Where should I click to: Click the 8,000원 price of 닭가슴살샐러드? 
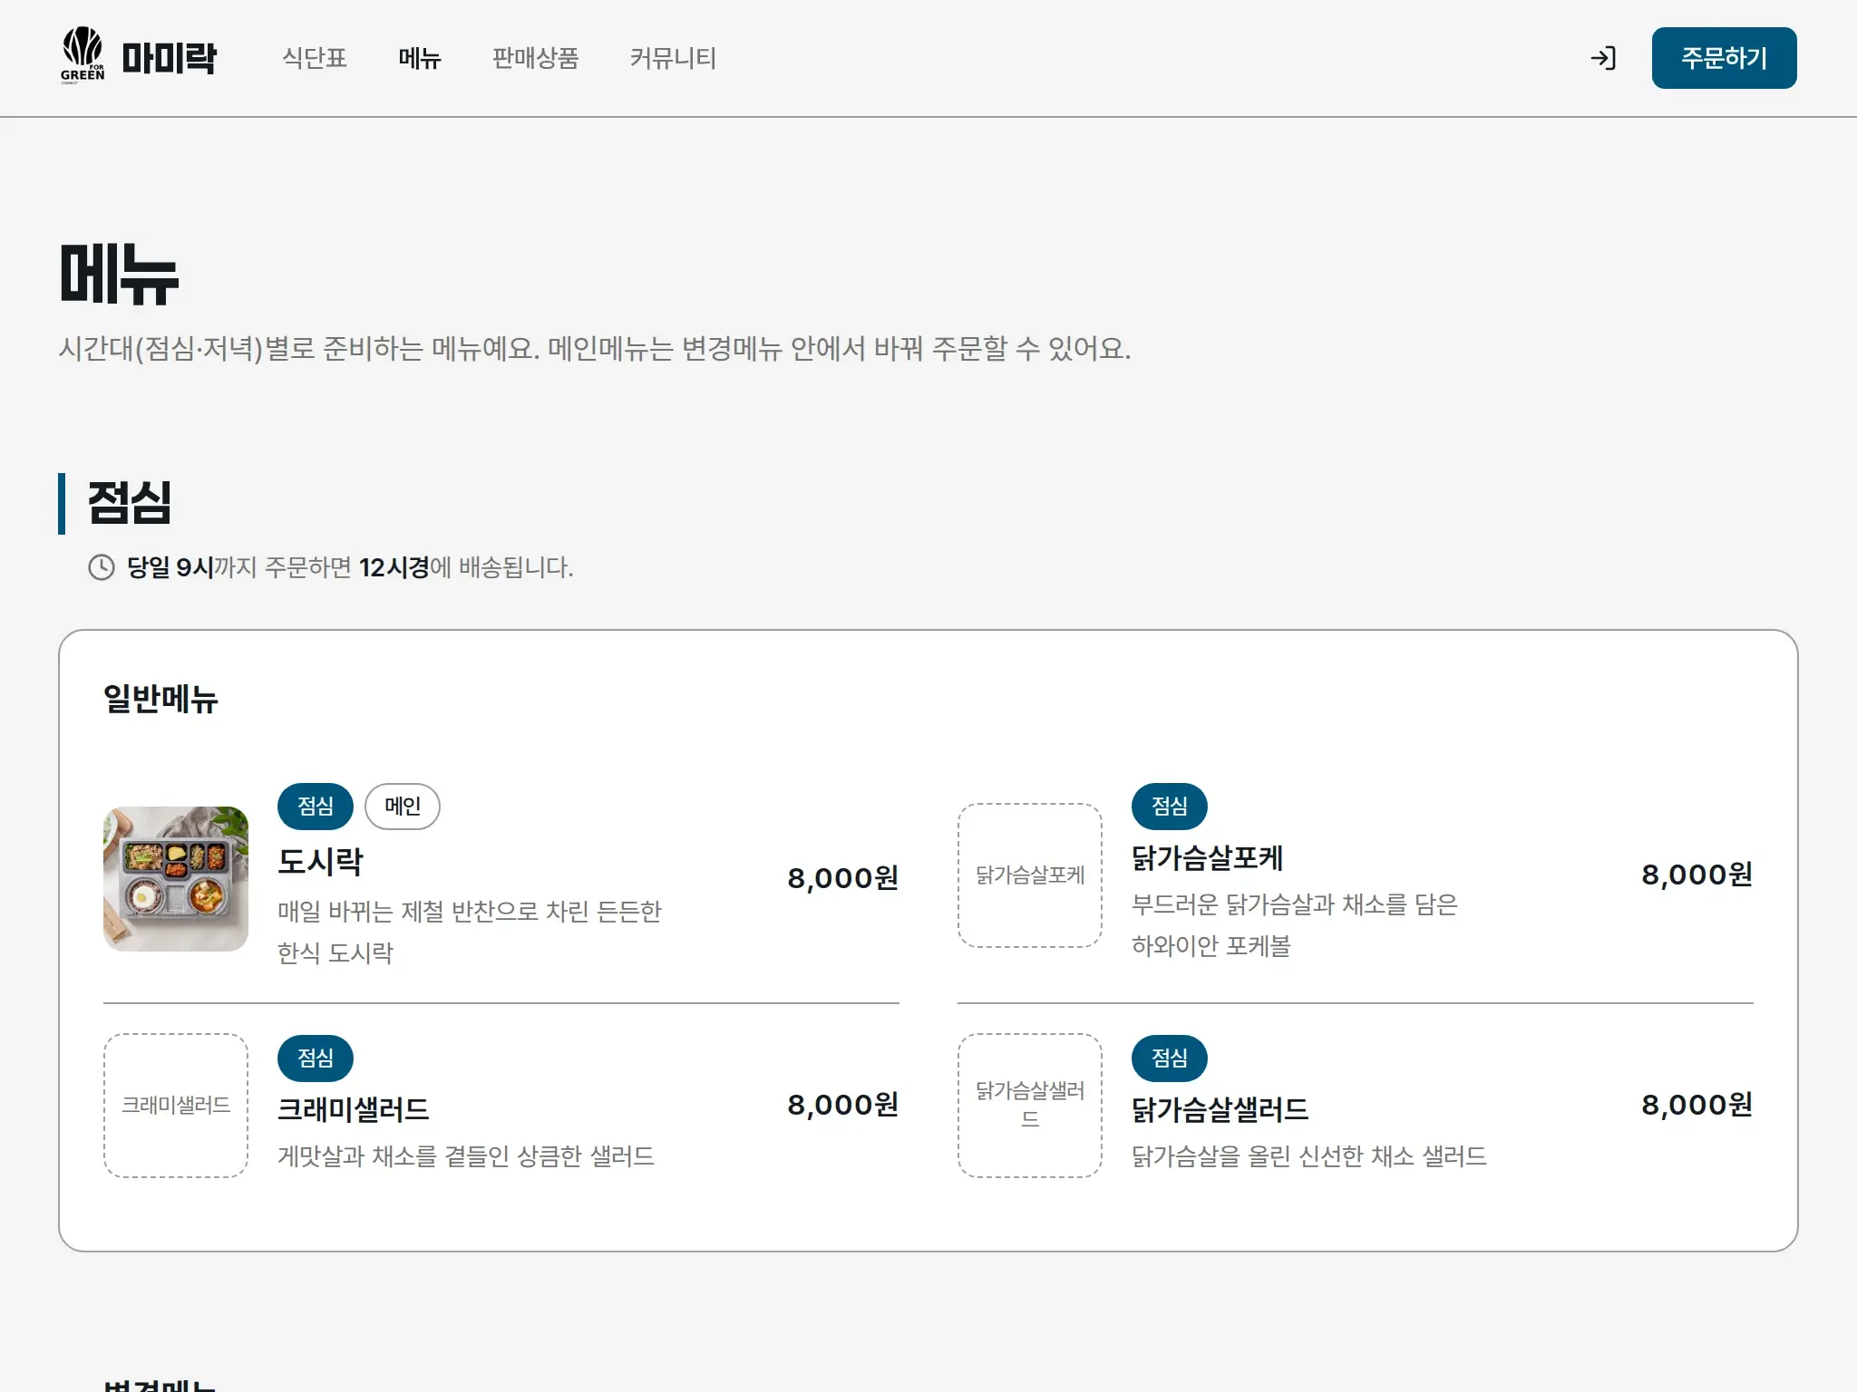click(x=1697, y=1105)
